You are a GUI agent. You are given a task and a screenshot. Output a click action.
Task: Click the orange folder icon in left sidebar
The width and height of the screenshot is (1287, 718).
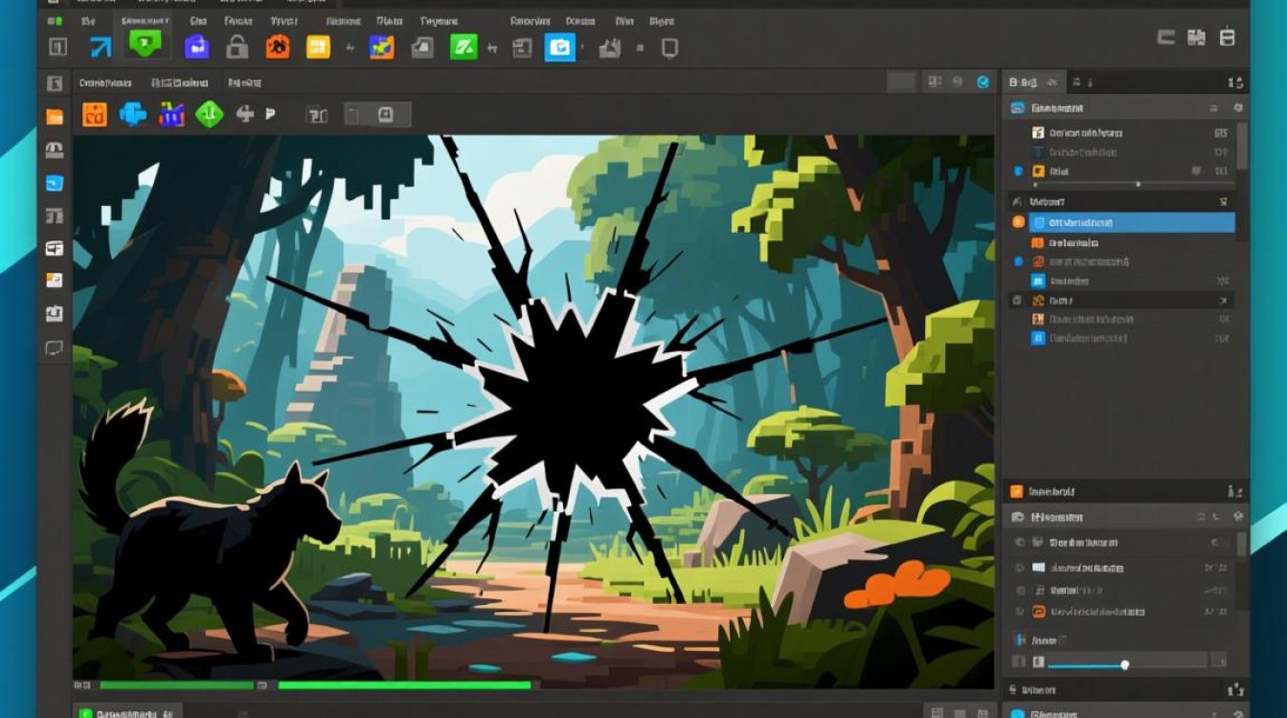click(x=55, y=117)
